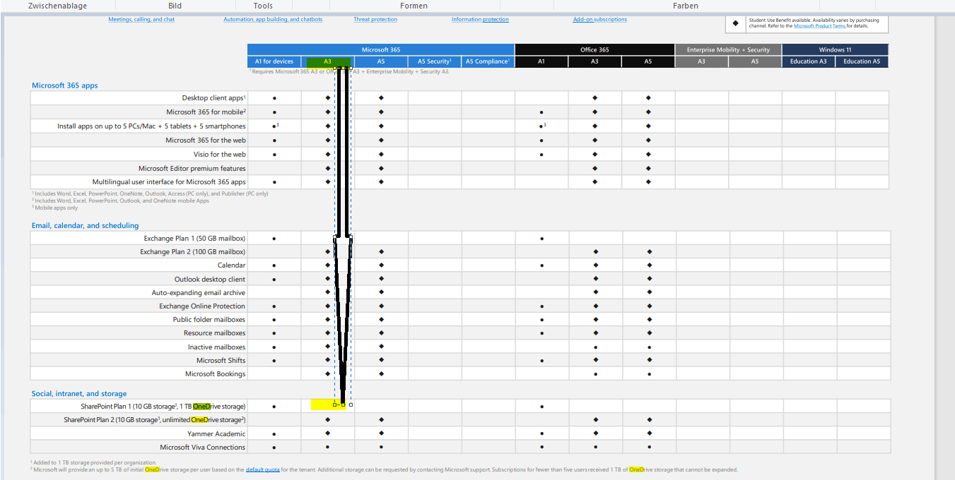Click the 'Calendar' row label
This screenshot has width=955, height=480.
[x=232, y=265]
